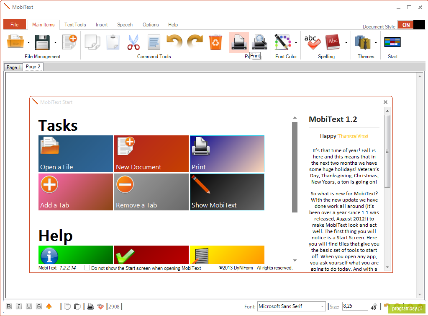Viewport: 428px width, 316px height.
Task: Expand the Themes dropdown arrow
Action: (x=376, y=42)
